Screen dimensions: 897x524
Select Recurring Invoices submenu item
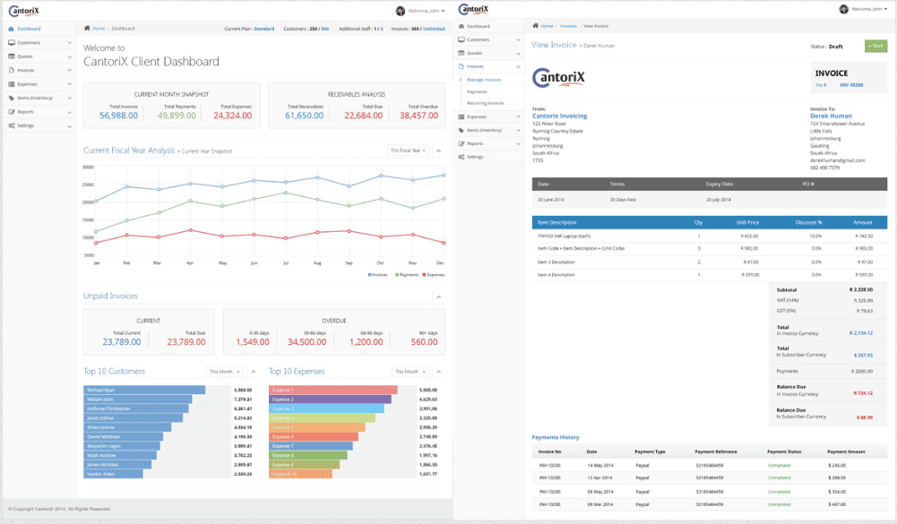486,103
